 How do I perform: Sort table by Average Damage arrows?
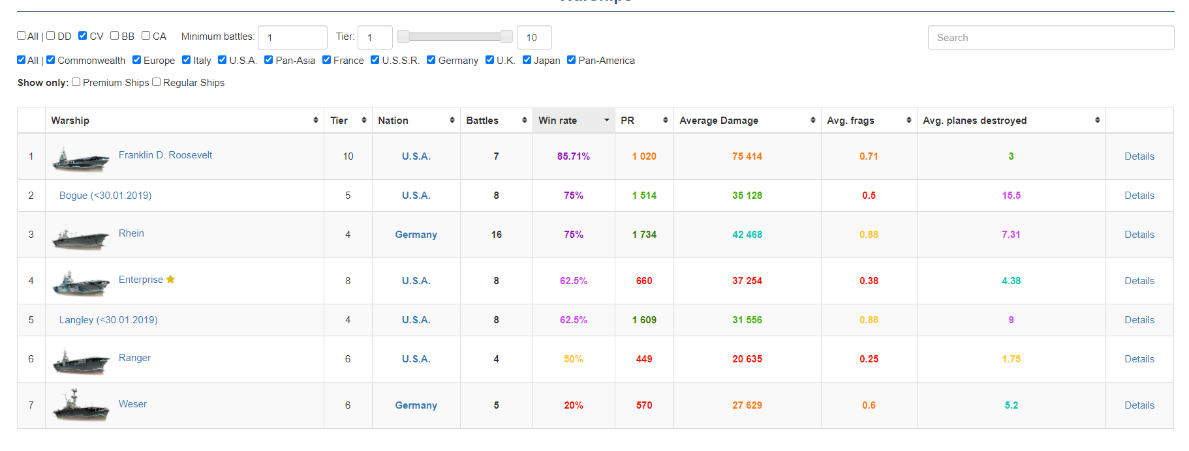click(x=812, y=121)
